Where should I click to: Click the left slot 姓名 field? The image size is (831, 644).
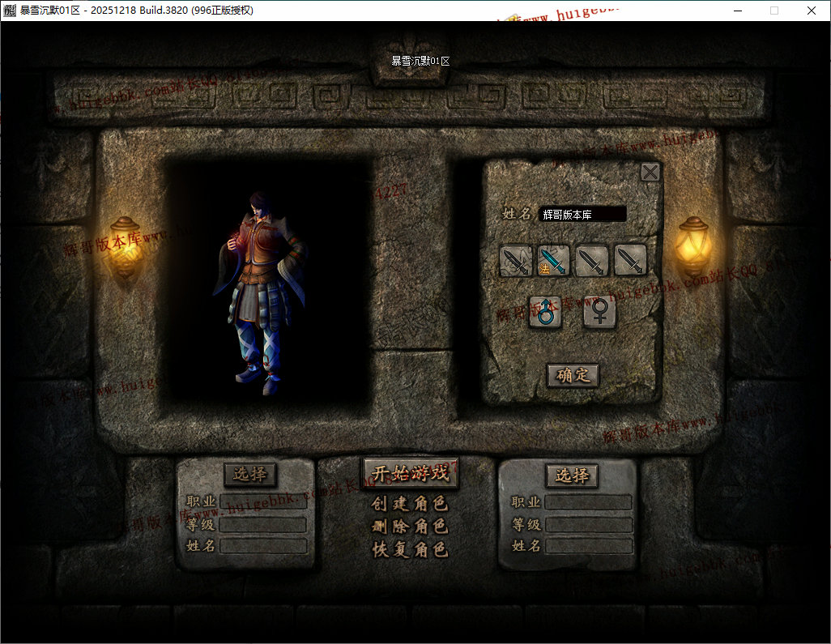[x=263, y=547]
